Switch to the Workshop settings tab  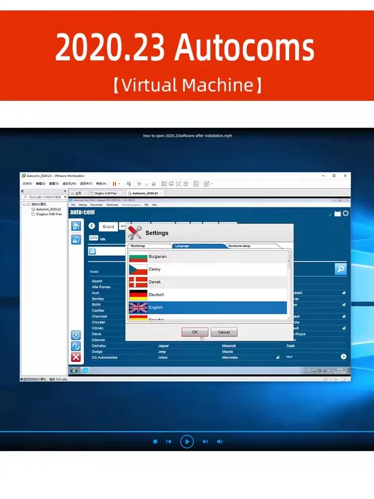138,246
